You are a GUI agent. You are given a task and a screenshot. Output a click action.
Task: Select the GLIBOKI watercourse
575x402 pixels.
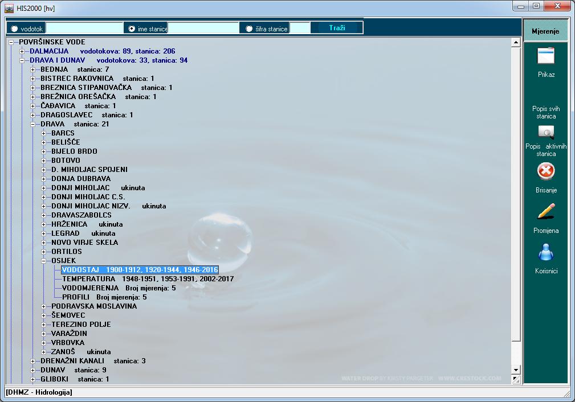[x=75, y=379]
